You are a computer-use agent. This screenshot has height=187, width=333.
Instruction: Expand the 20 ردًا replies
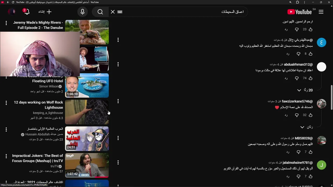(x=305, y=90)
